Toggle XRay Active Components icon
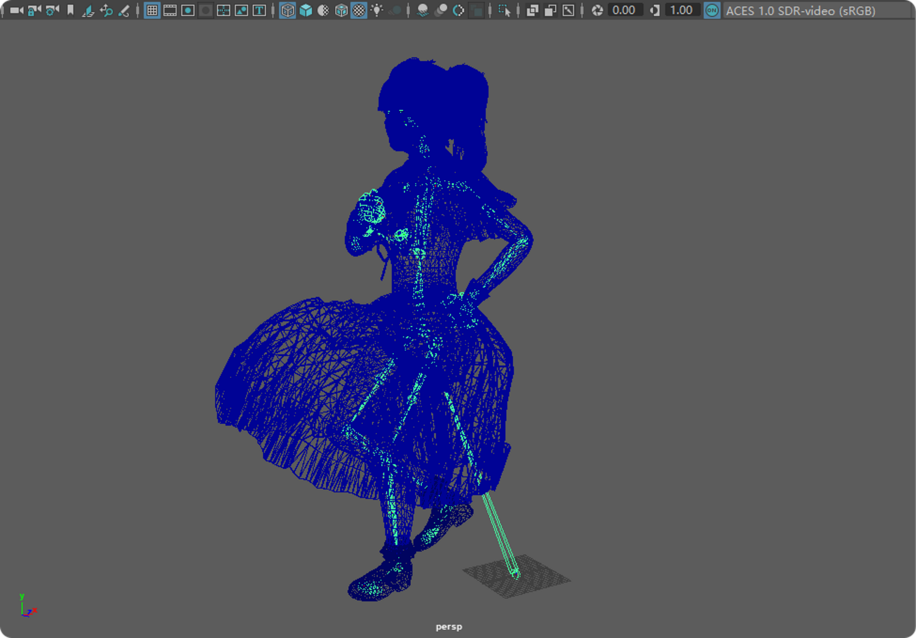 [x=550, y=10]
